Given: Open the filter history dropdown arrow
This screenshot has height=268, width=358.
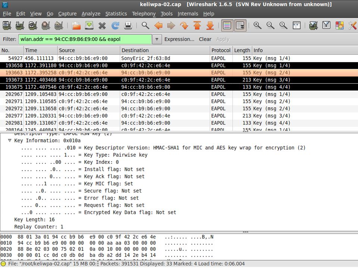Looking at the screenshot, I should point(157,39).
